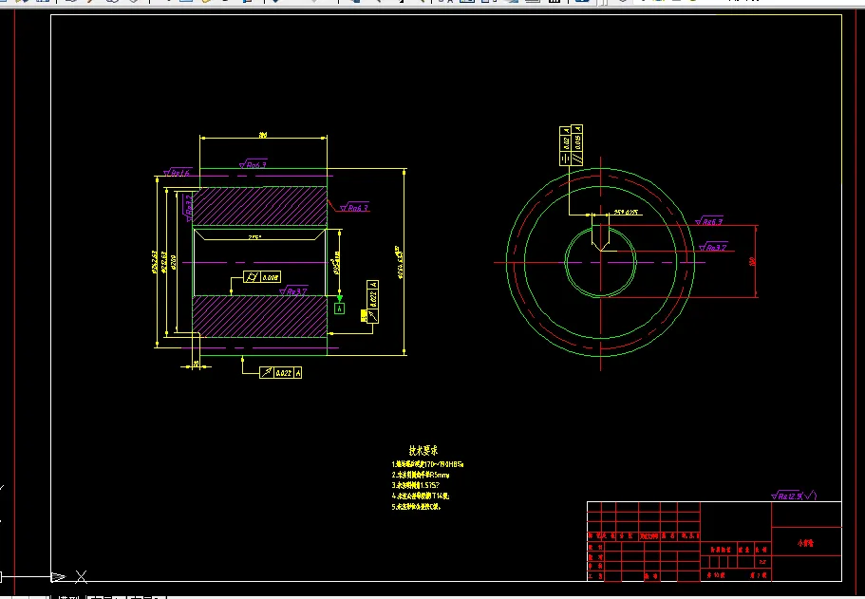The image size is (865, 599).
Task: Click the UCS X axis icon at bottom left
Action: point(81,577)
